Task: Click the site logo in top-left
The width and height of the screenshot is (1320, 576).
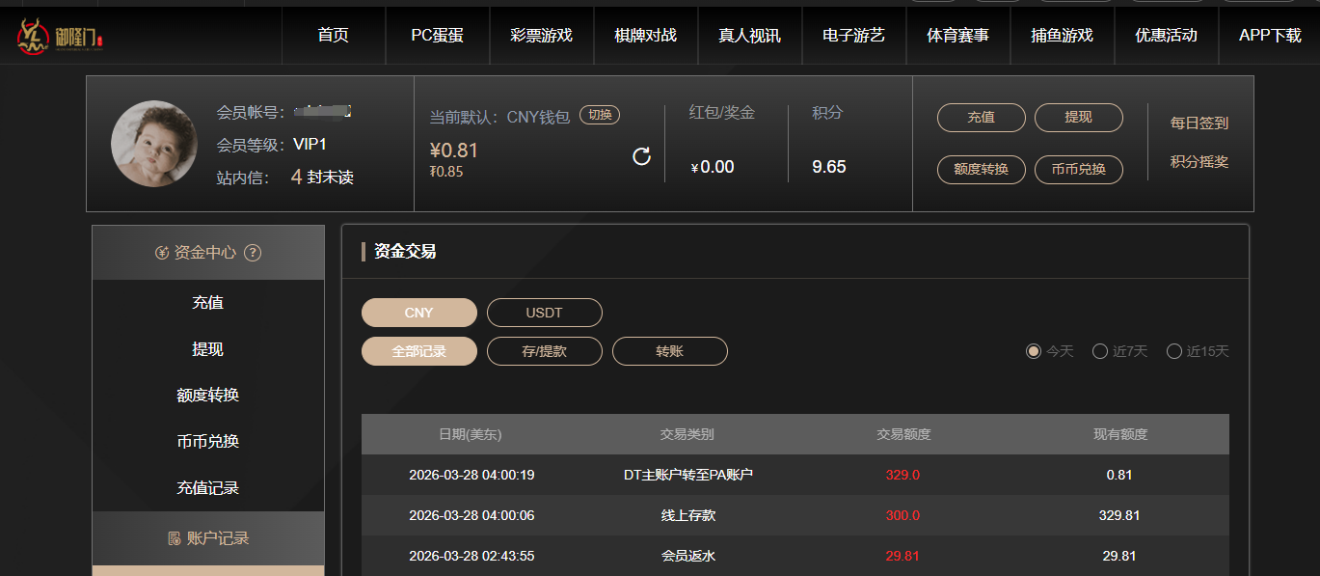Action: 60,37
